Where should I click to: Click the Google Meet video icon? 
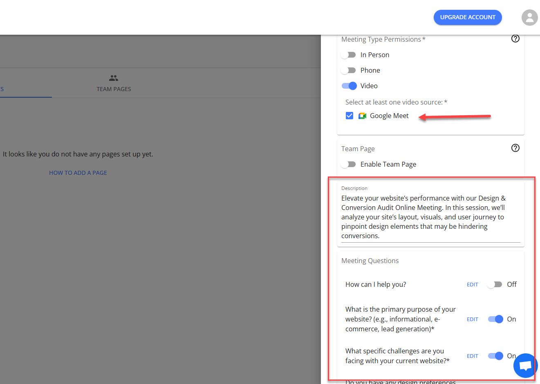tap(362, 116)
